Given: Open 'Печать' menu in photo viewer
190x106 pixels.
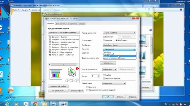Looking at the screenshot, I should 26,10.
